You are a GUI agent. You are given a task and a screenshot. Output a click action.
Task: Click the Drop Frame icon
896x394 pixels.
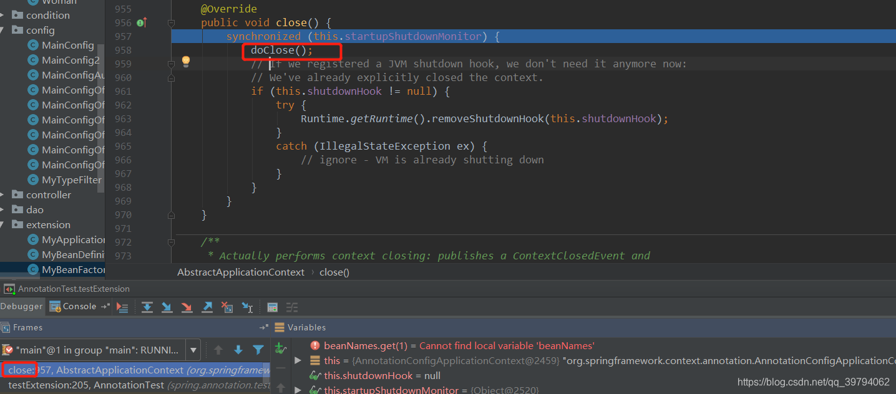[x=227, y=307]
